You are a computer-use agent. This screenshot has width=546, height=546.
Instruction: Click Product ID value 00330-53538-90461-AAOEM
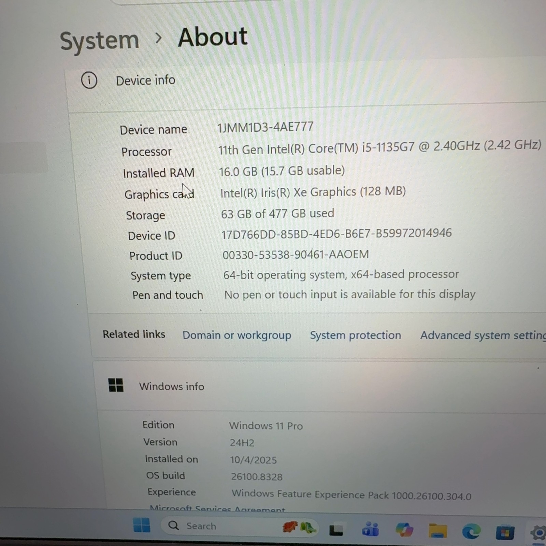(296, 255)
